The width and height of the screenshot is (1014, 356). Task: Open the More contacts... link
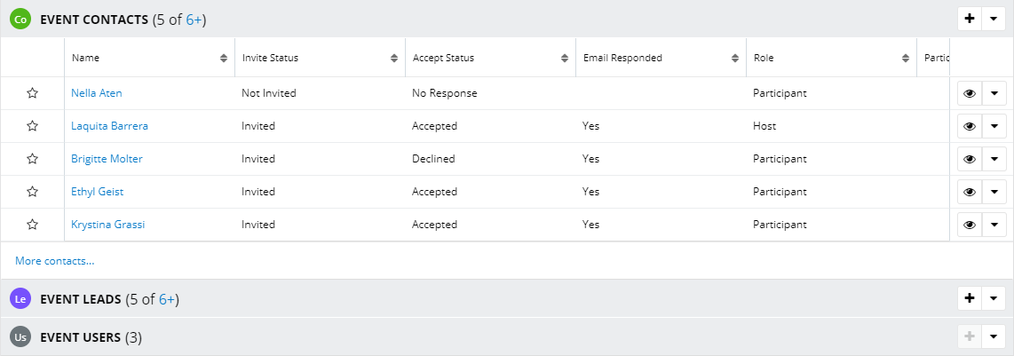coord(55,261)
